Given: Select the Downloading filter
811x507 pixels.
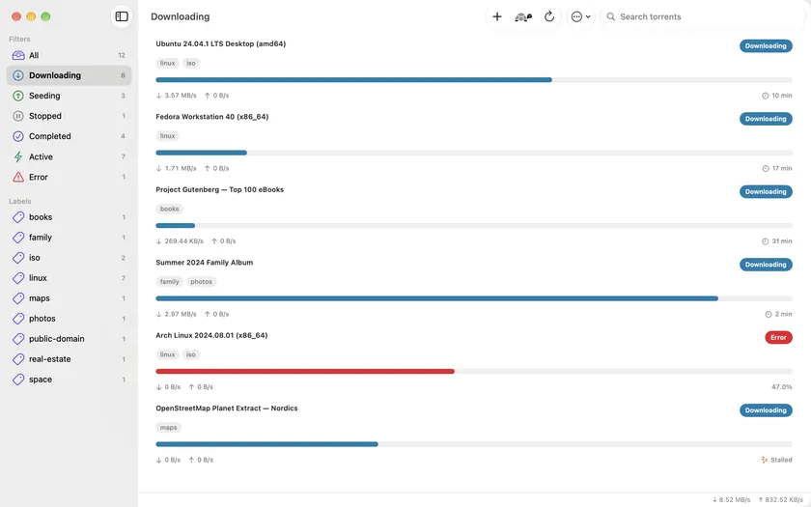Looking at the screenshot, I should tap(69, 75).
